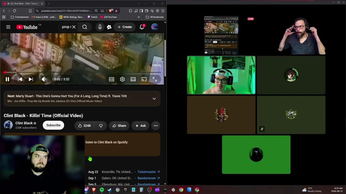The width and height of the screenshot is (346, 194).
Task: Click the YouTube search input field
Action: click(66, 27)
